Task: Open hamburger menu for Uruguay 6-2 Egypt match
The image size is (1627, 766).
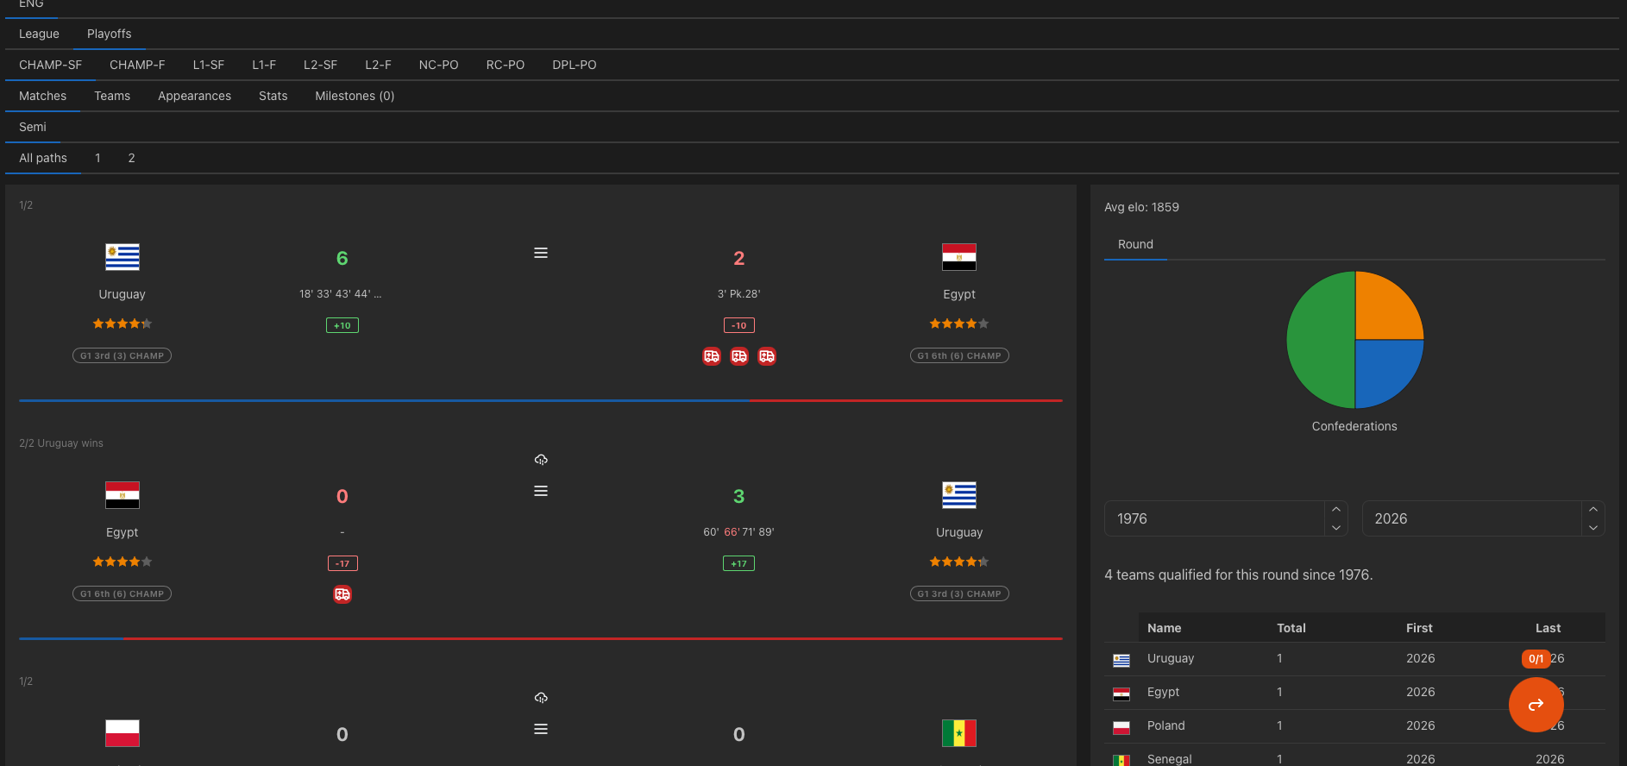Action: click(x=541, y=253)
